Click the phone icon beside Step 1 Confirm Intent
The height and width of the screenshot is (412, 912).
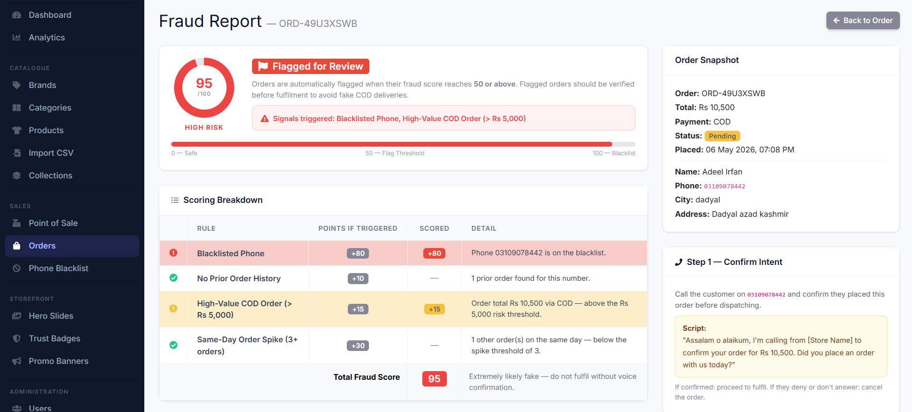coord(679,262)
